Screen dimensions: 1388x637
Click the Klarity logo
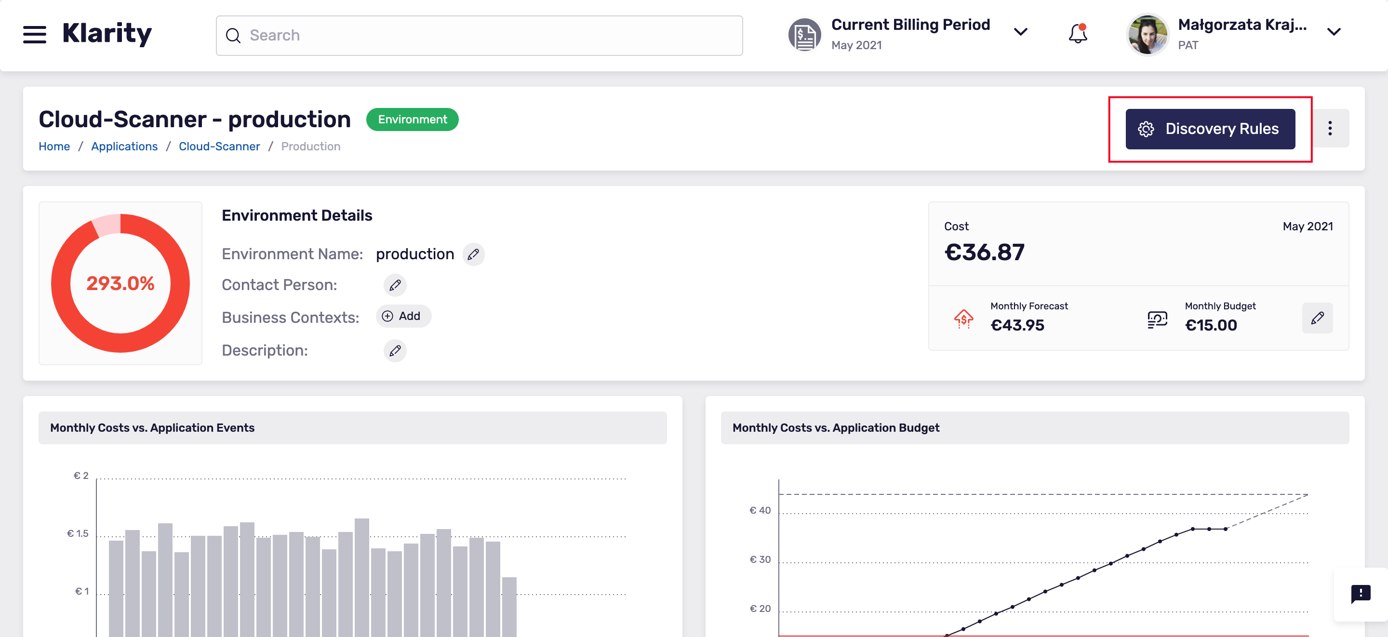click(x=107, y=33)
